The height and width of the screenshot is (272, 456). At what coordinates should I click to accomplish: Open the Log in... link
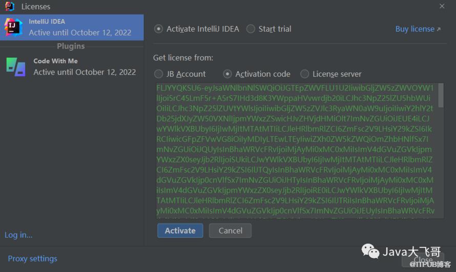click(x=18, y=235)
